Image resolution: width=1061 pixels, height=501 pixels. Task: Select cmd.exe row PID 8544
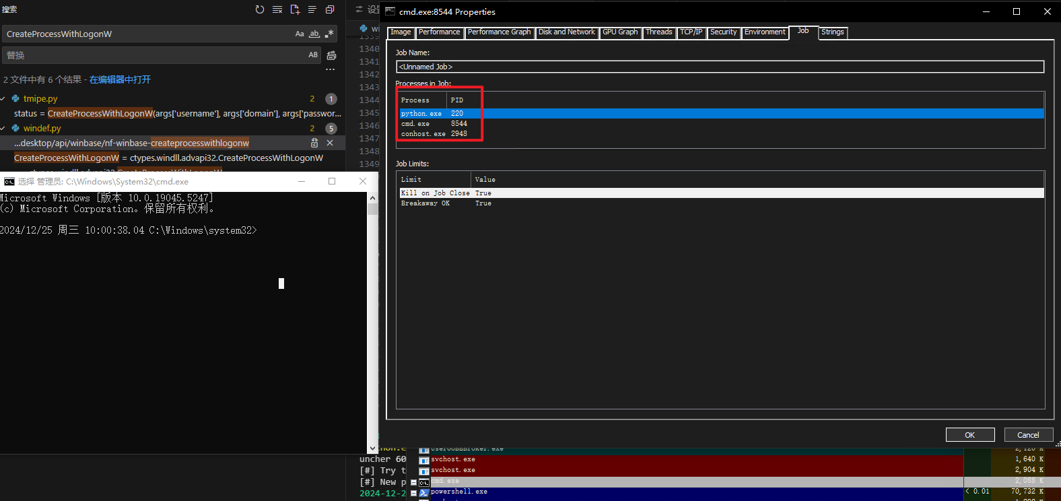[722, 124]
